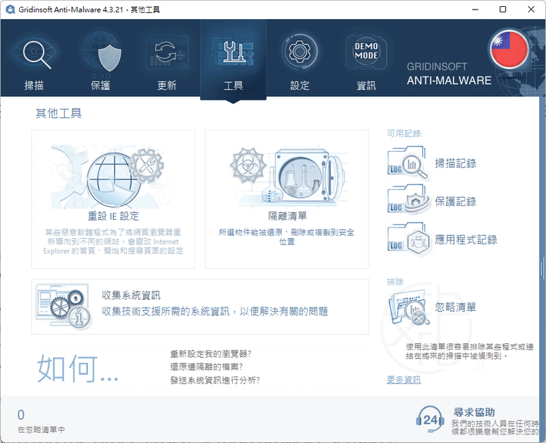Image resolution: width=546 pixels, height=443 pixels.
Task: Click 在忽略清單中 status text
Action: click(x=41, y=430)
